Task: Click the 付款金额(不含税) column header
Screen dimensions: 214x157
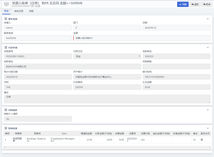Action: (104, 134)
